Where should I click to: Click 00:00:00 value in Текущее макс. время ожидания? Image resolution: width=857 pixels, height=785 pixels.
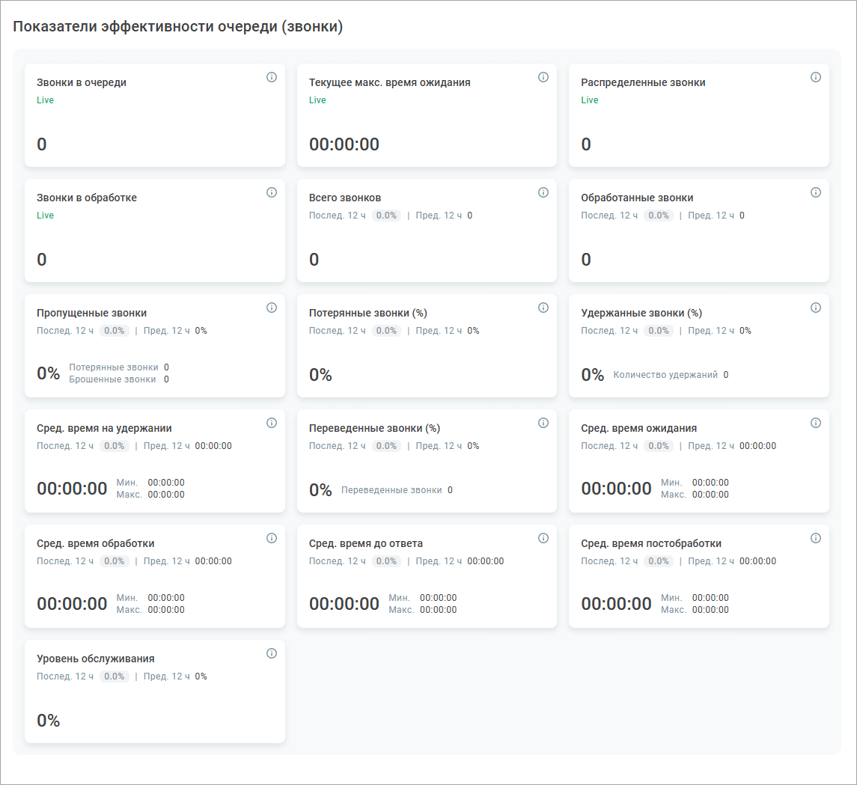(344, 144)
